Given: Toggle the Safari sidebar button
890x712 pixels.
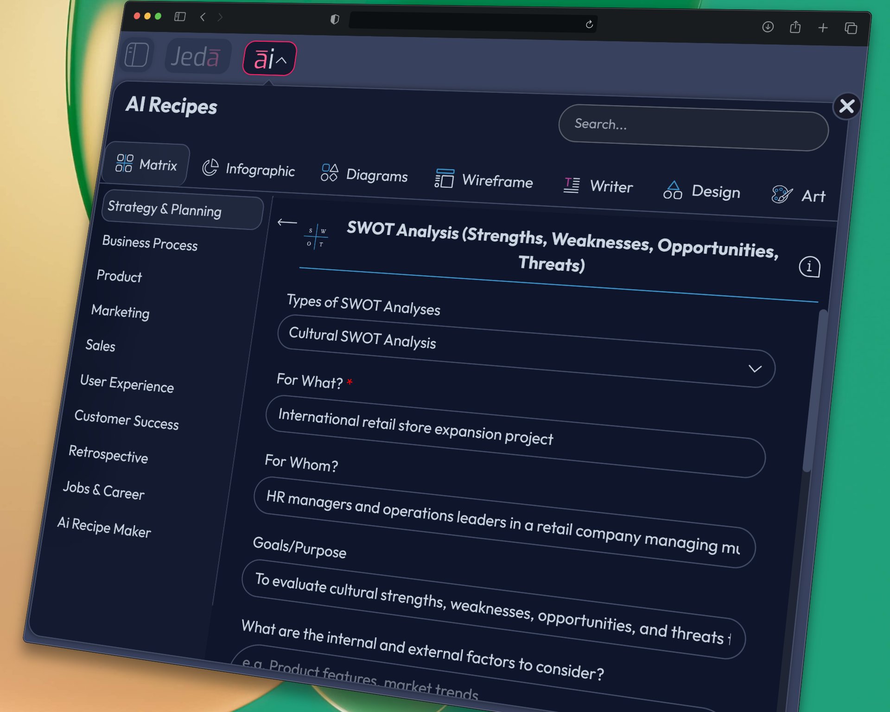Looking at the screenshot, I should (180, 17).
